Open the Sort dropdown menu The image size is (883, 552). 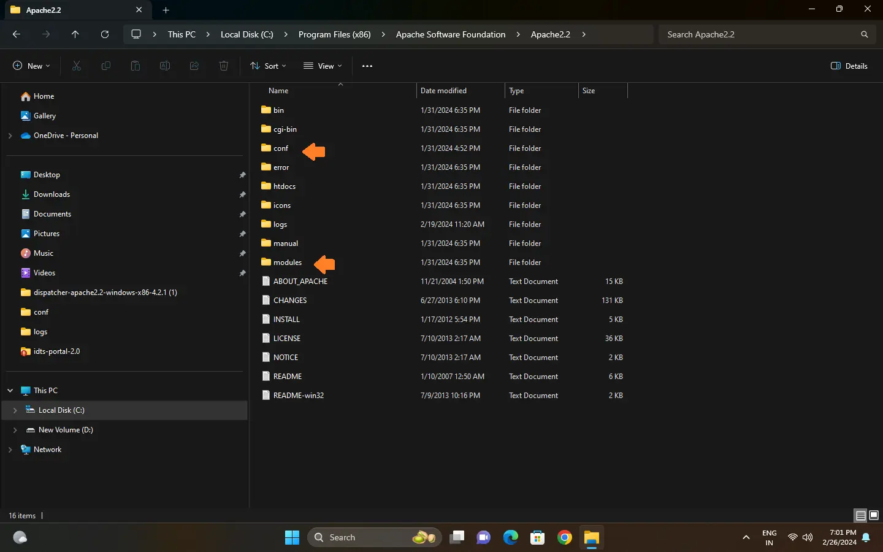[x=268, y=66]
